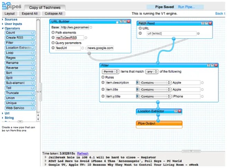Screen dimensions: 227x168
Task: Expand the AT&T Led More result item
Action: tap(46, 161)
